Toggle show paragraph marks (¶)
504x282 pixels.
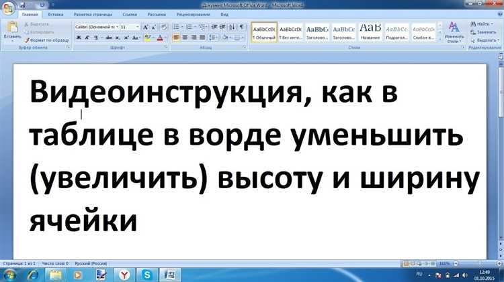click(x=242, y=27)
